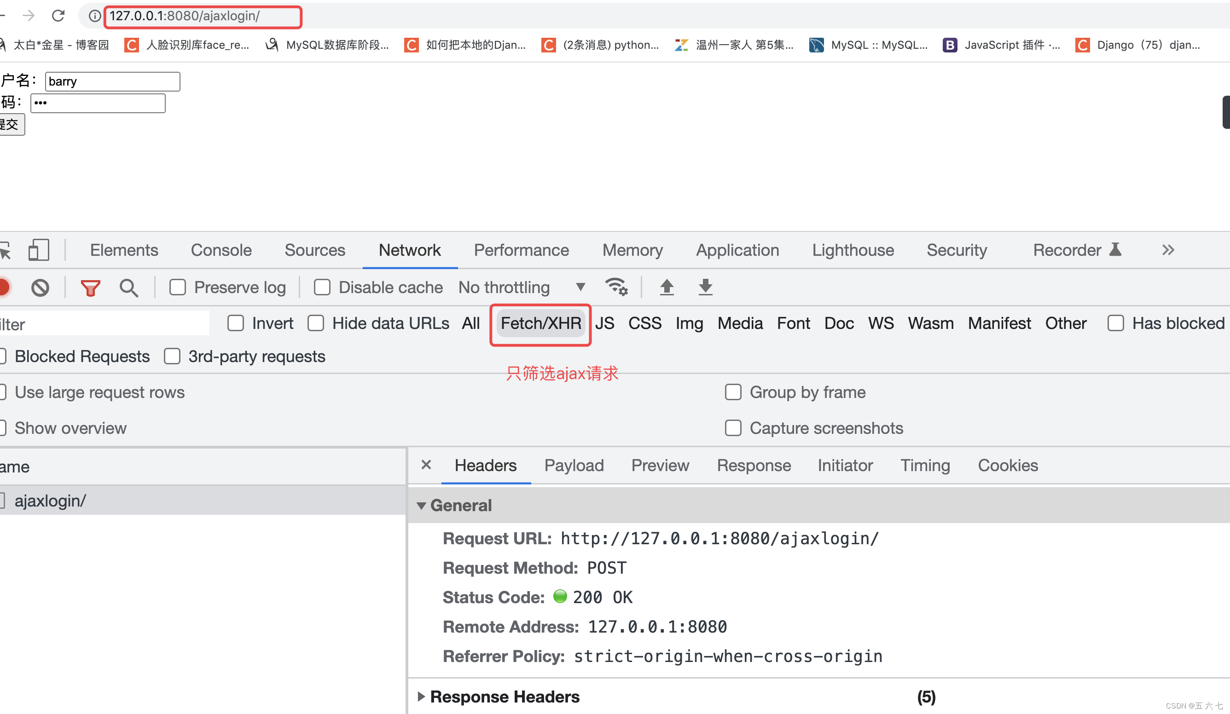Check Hide data URLs checkbox
Screen dimensions: 1230x714
click(316, 323)
